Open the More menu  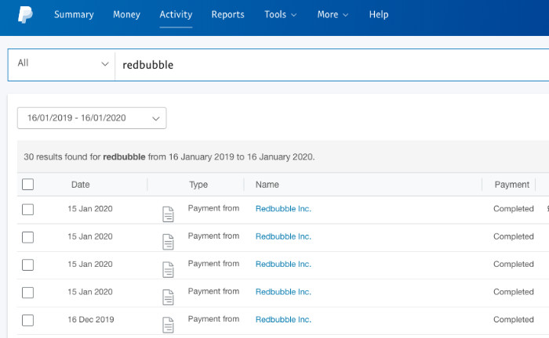tap(334, 15)
